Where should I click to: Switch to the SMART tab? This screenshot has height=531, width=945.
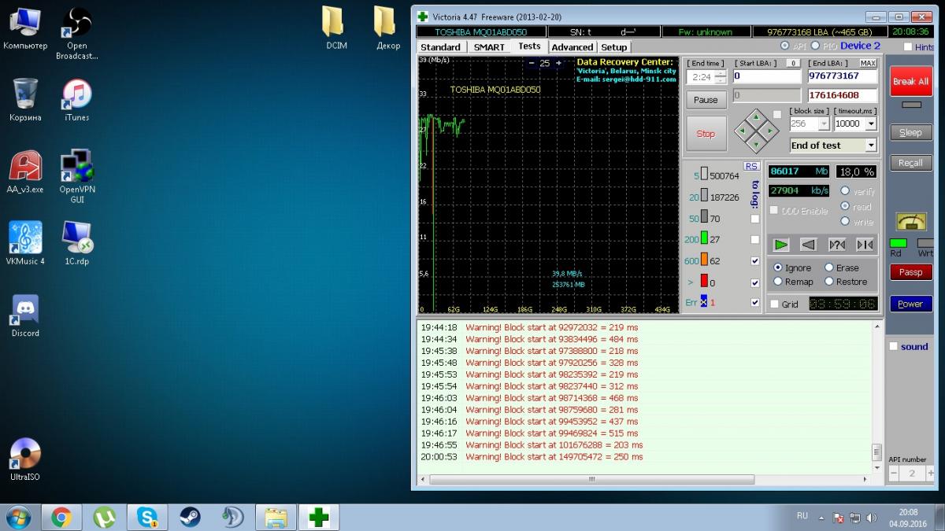(489, 47)
